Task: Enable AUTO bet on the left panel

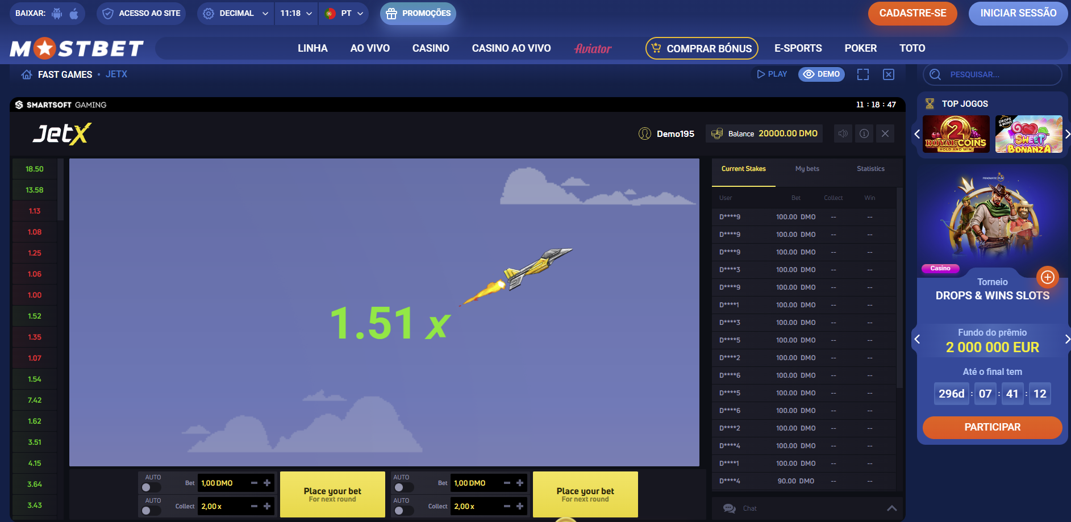Action: click(x=151, y=486)
